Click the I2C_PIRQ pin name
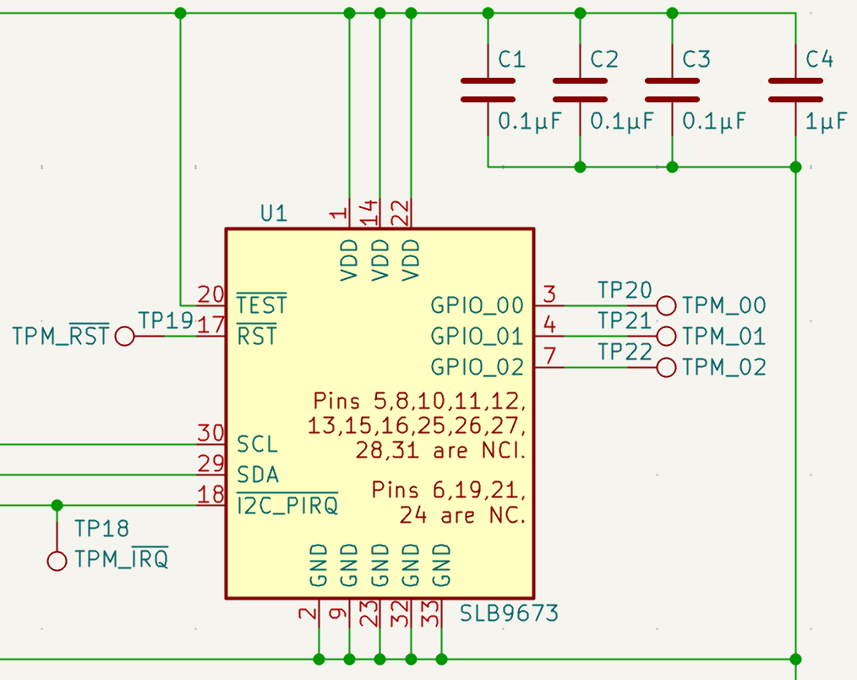This screenshot has height=680, width=857. pos(287,504)
